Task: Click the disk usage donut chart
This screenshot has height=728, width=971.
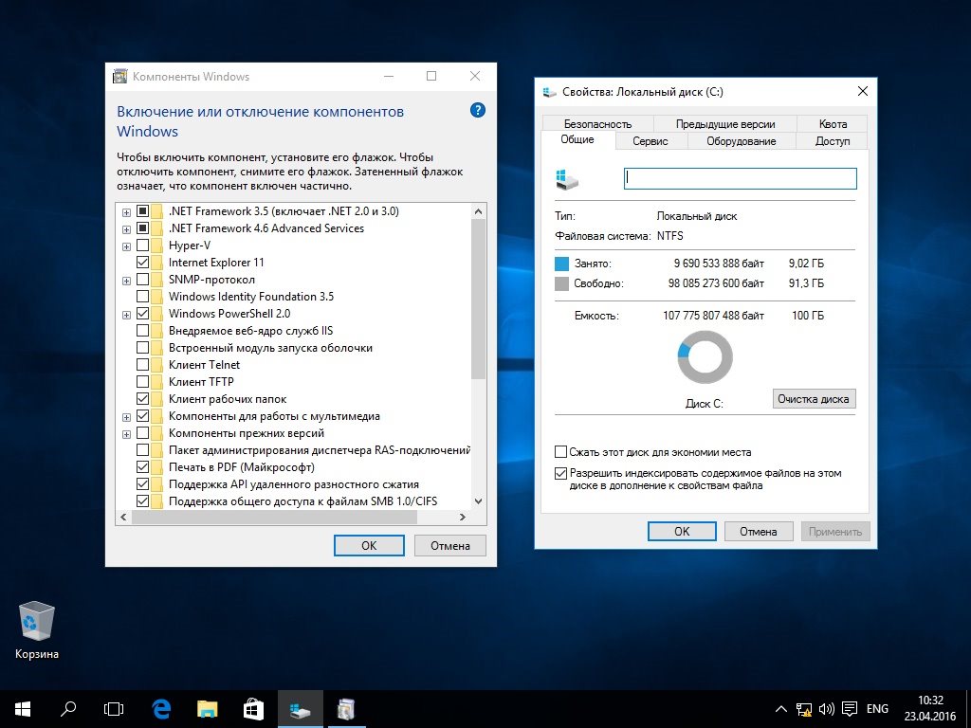Action: (x=705, y=357)
